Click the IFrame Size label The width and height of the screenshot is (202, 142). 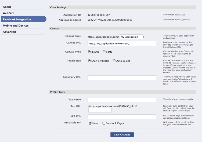click(x=74, y=61)
